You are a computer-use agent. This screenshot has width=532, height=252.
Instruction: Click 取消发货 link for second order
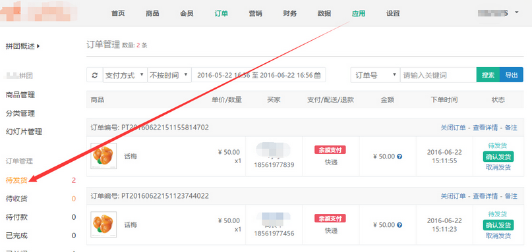tap(498, 236)
